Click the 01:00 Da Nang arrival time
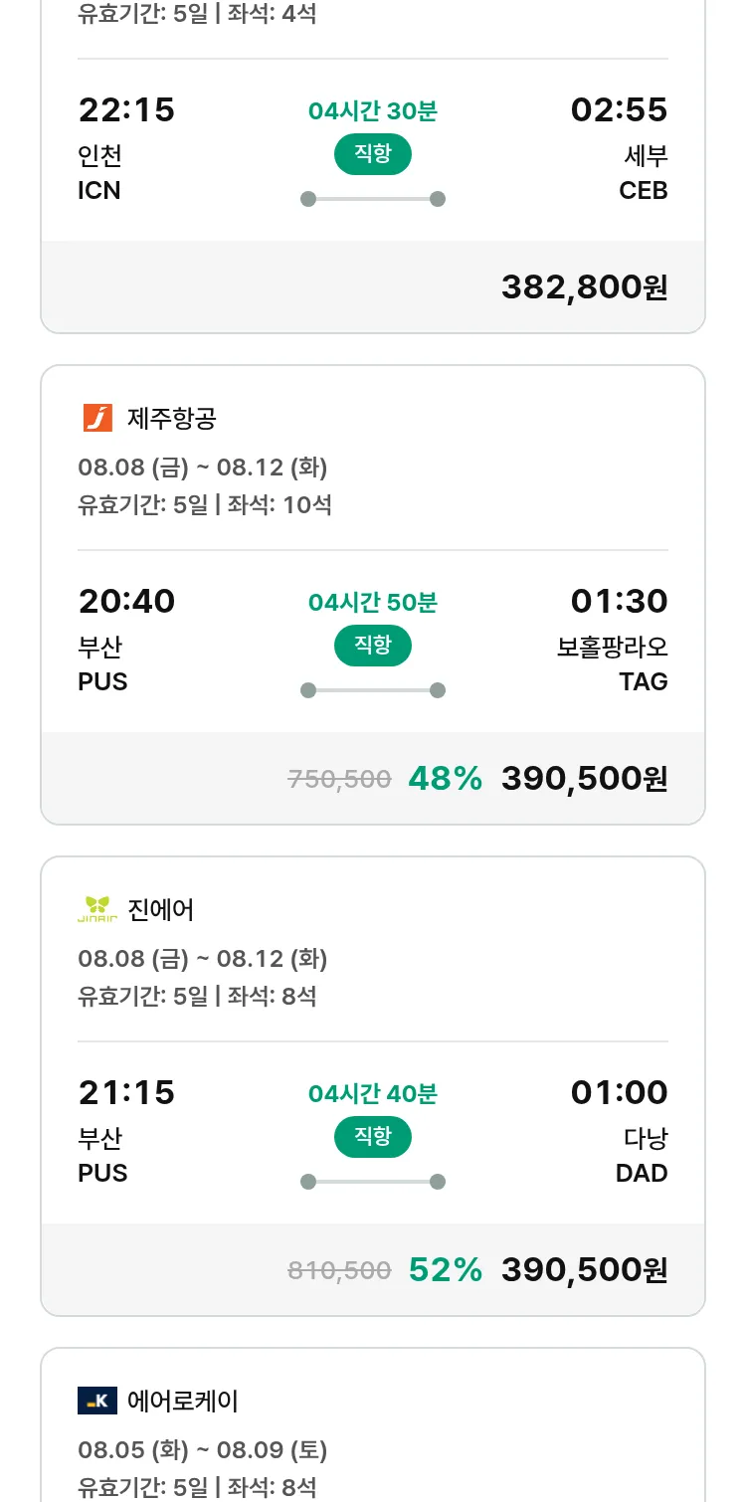The width and height of the screenshot is (746, 1502). 619,1093
